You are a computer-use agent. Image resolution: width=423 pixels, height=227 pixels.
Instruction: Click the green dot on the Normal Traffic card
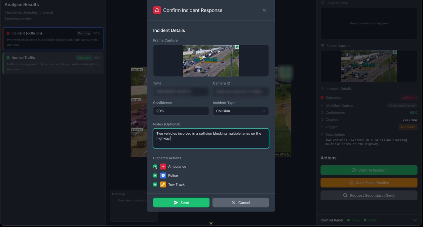tap(8, 58)
